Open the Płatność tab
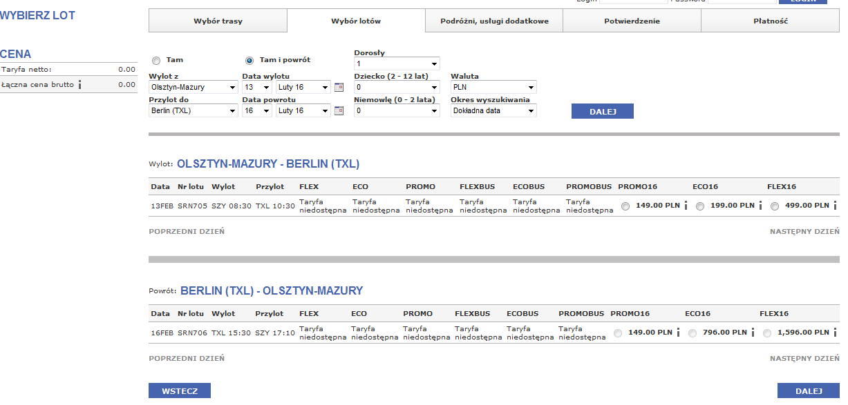Image resolution: width=848 pixels, height=405 pixels. (x=771, y=21)
